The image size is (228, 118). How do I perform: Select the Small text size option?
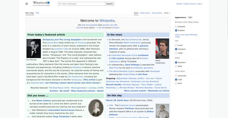coord(176,45)
